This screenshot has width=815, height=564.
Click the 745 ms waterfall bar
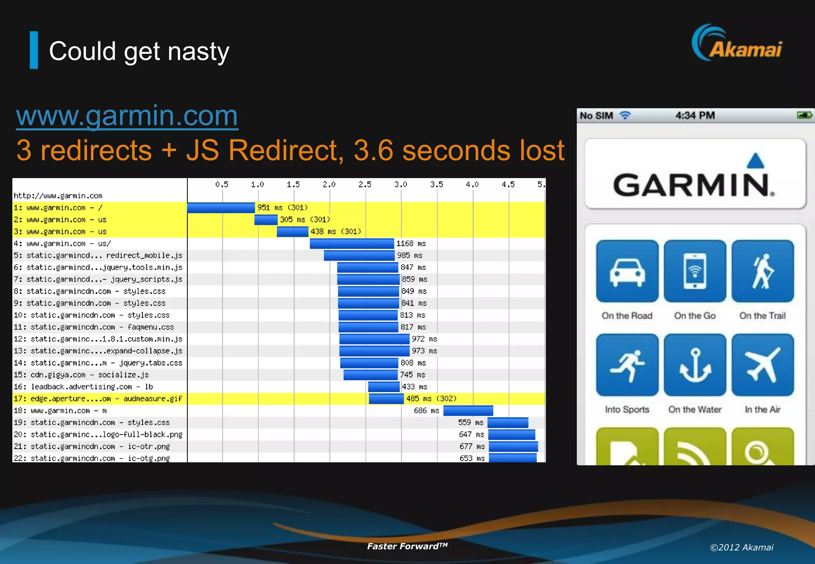370,375
